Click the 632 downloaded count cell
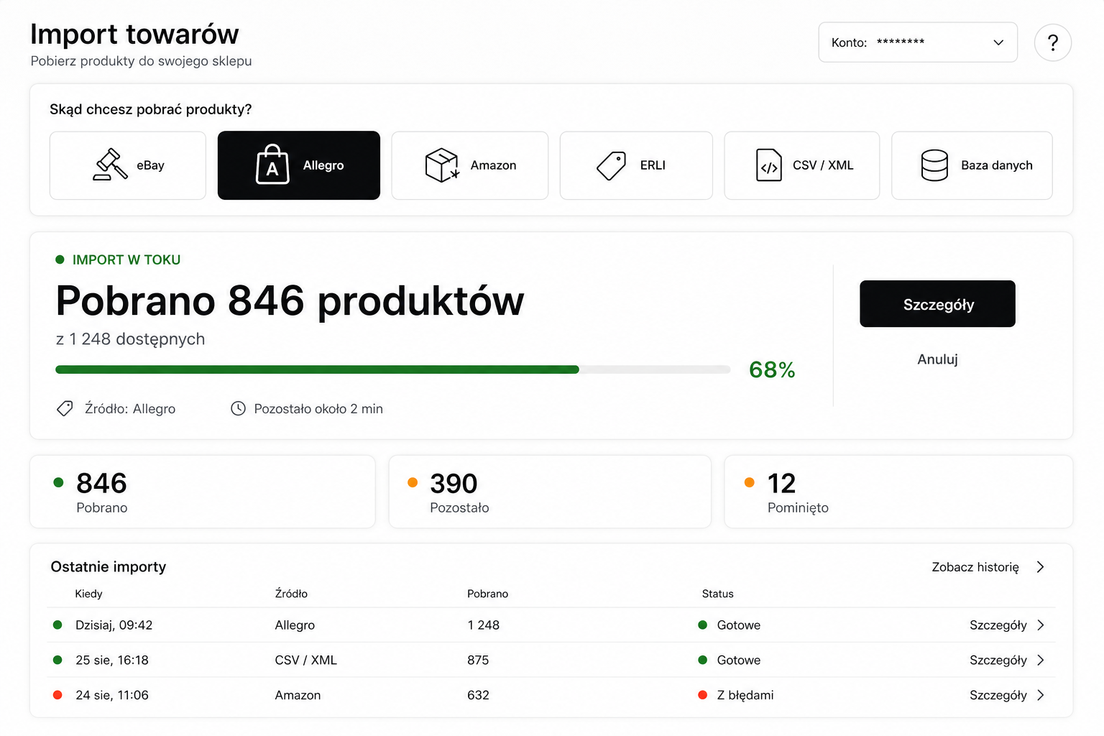1104x736 pixels. (x=478, y=695)
